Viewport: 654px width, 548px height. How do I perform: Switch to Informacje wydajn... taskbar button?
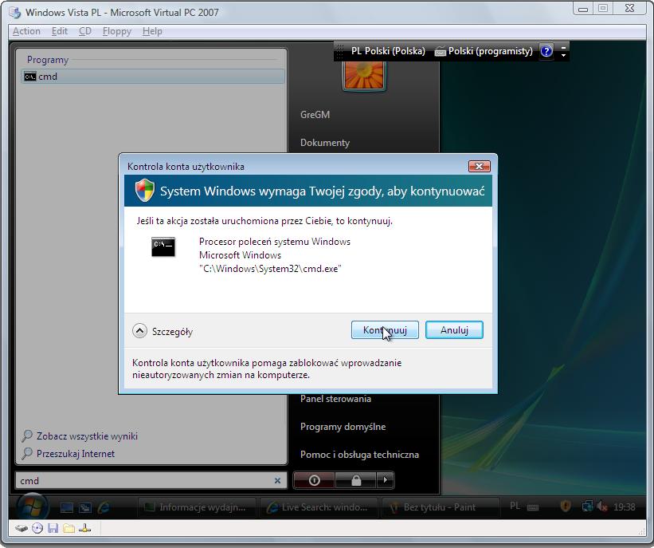tap(197, 507)
